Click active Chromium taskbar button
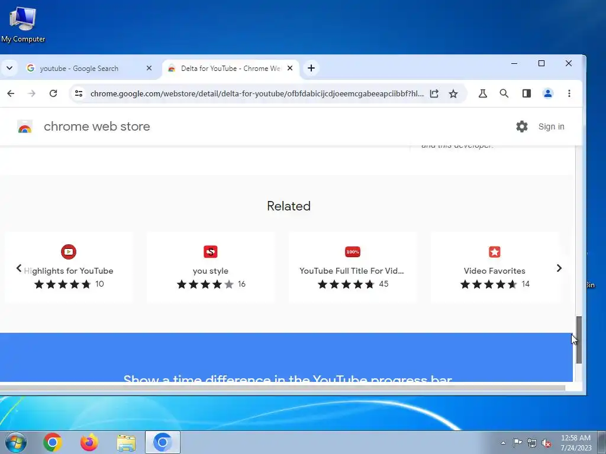Viewport: 606px width, 454px height. pos(163,442)
